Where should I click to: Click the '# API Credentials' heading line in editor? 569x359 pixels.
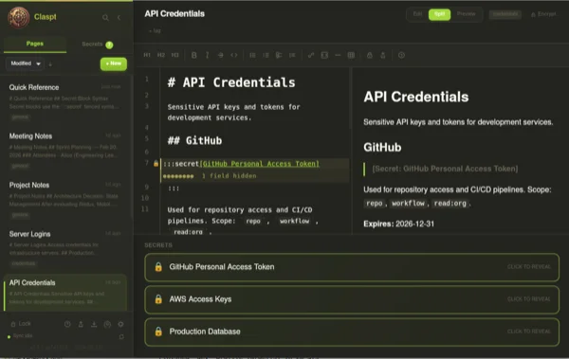[x=231, y=82]
